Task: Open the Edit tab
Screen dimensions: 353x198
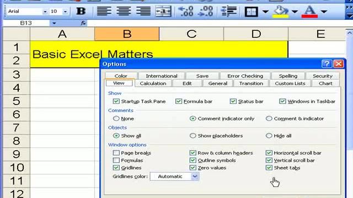Action: 187,83
